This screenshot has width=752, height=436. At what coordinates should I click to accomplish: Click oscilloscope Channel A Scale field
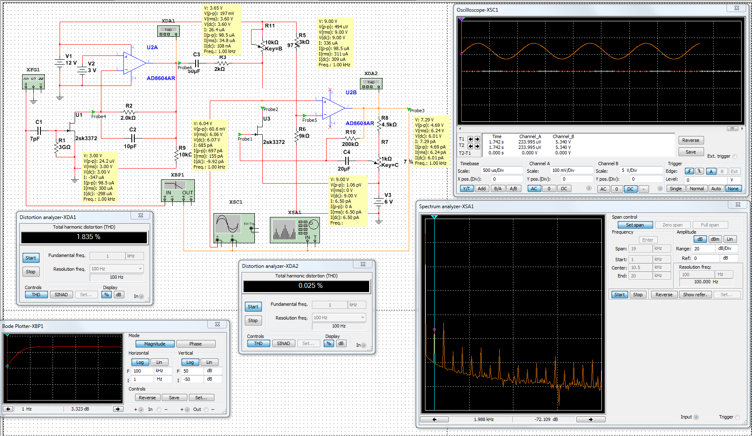click(571, 170)
